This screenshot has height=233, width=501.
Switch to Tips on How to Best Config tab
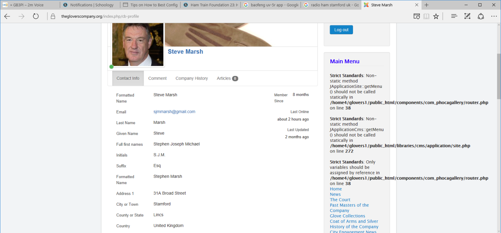[150, 5]
